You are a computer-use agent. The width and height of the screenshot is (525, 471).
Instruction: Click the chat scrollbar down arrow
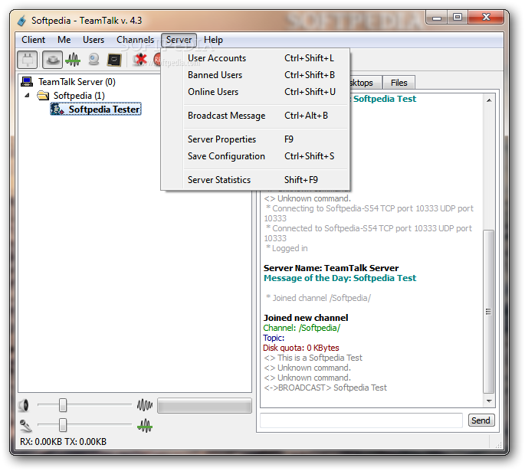(489, 401)
